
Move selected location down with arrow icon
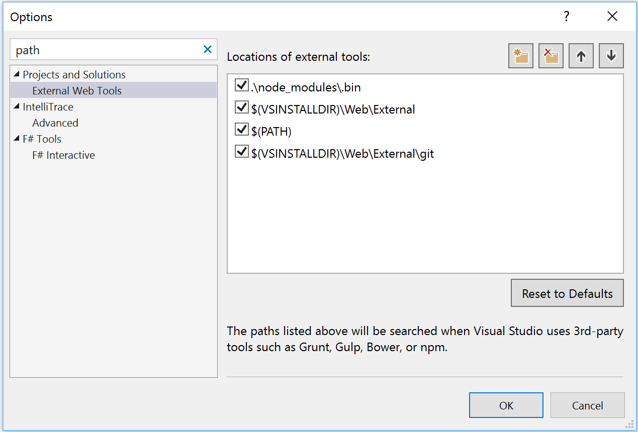tap(611, 56)
